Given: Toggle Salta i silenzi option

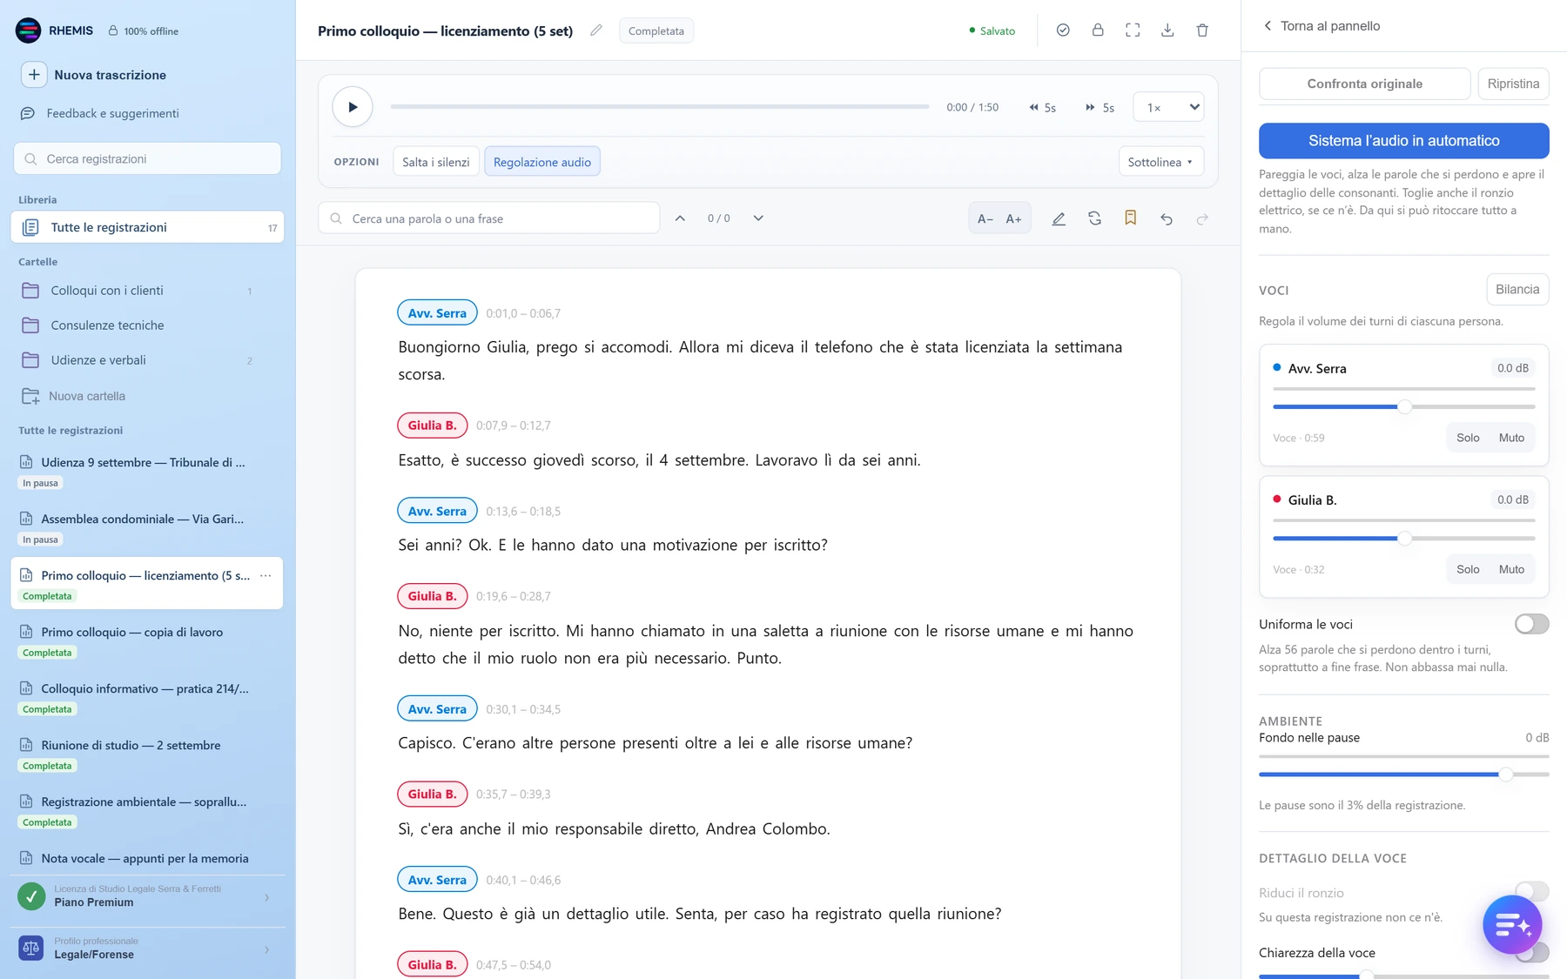Looking at the screenshot, I should (435, 162).
